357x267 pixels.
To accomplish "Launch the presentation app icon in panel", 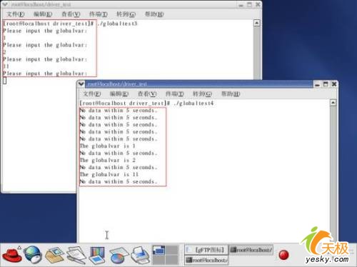I will point(97,256).
